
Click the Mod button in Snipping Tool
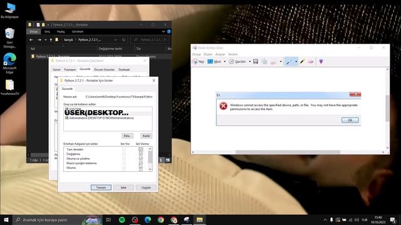[x=214, y=61]
